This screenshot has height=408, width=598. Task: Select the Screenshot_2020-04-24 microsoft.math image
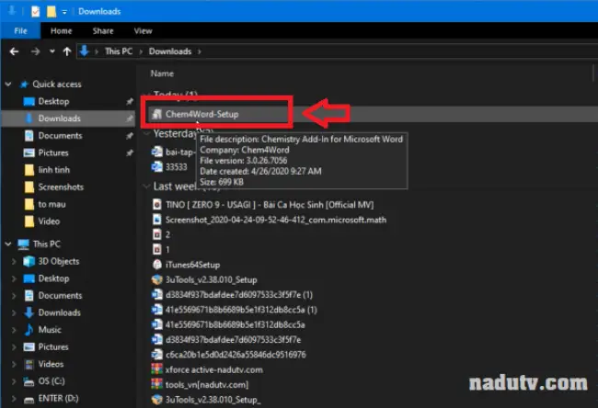click(276, 220)
